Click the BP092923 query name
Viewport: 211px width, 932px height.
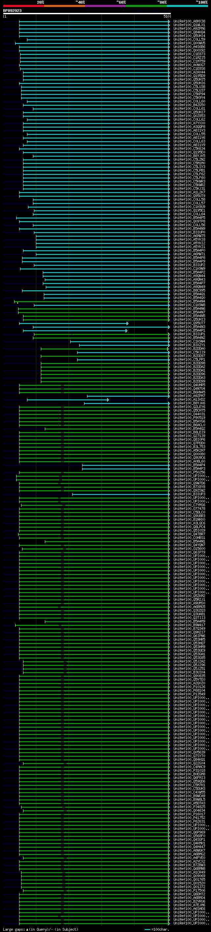point(12,11)
